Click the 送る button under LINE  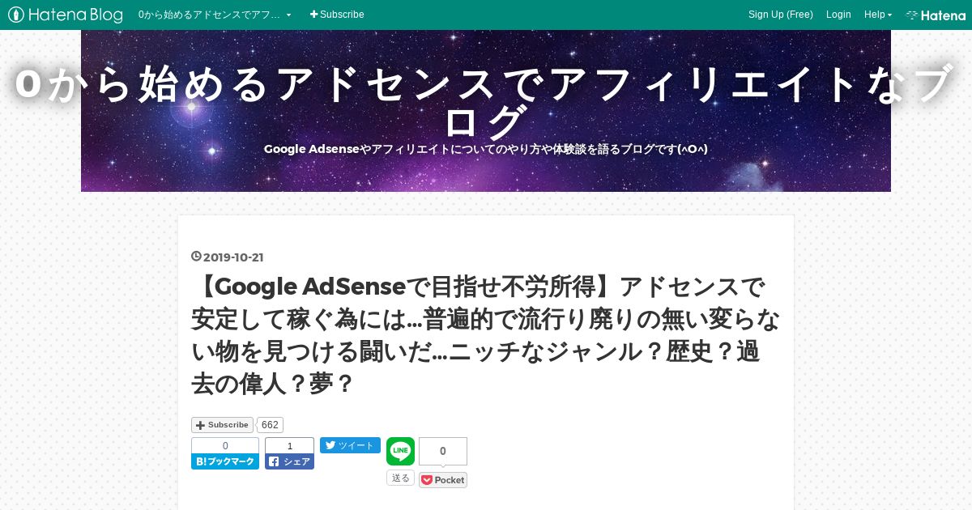click(400, 478)
